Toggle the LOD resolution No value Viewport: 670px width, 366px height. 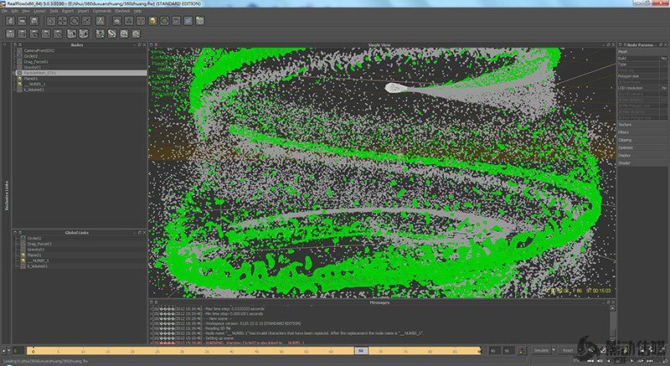pos(662,87)
